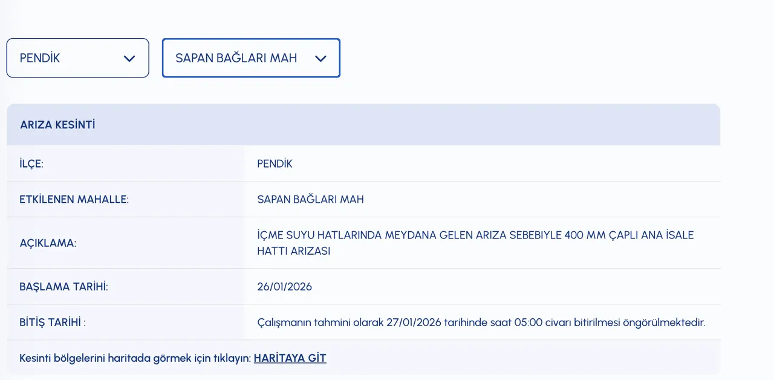Open the PENDİK district dropdown
Screen dimensions: 774x380
[x=77, y=58]
